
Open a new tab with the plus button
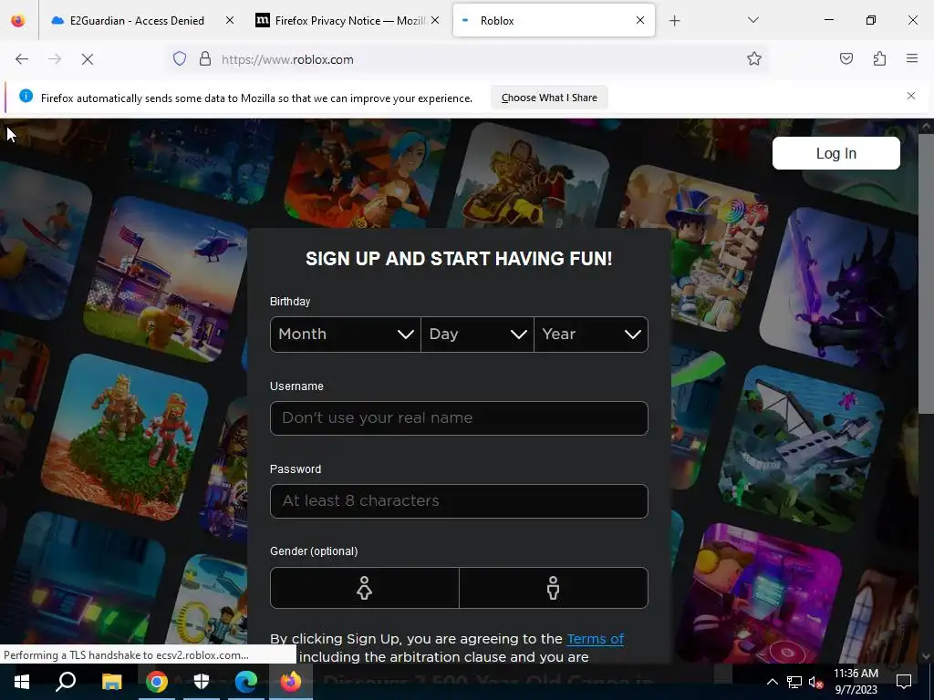(674, 21)
